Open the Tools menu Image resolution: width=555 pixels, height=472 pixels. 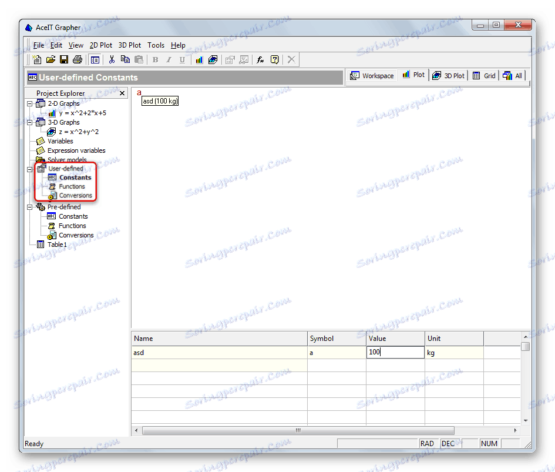[x=156, y=45]
